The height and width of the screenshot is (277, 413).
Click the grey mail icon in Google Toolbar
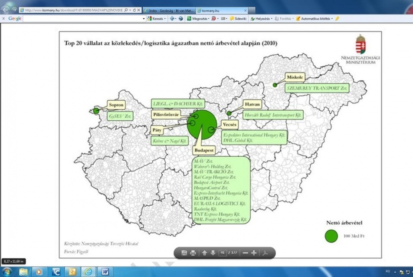[223, 19]
